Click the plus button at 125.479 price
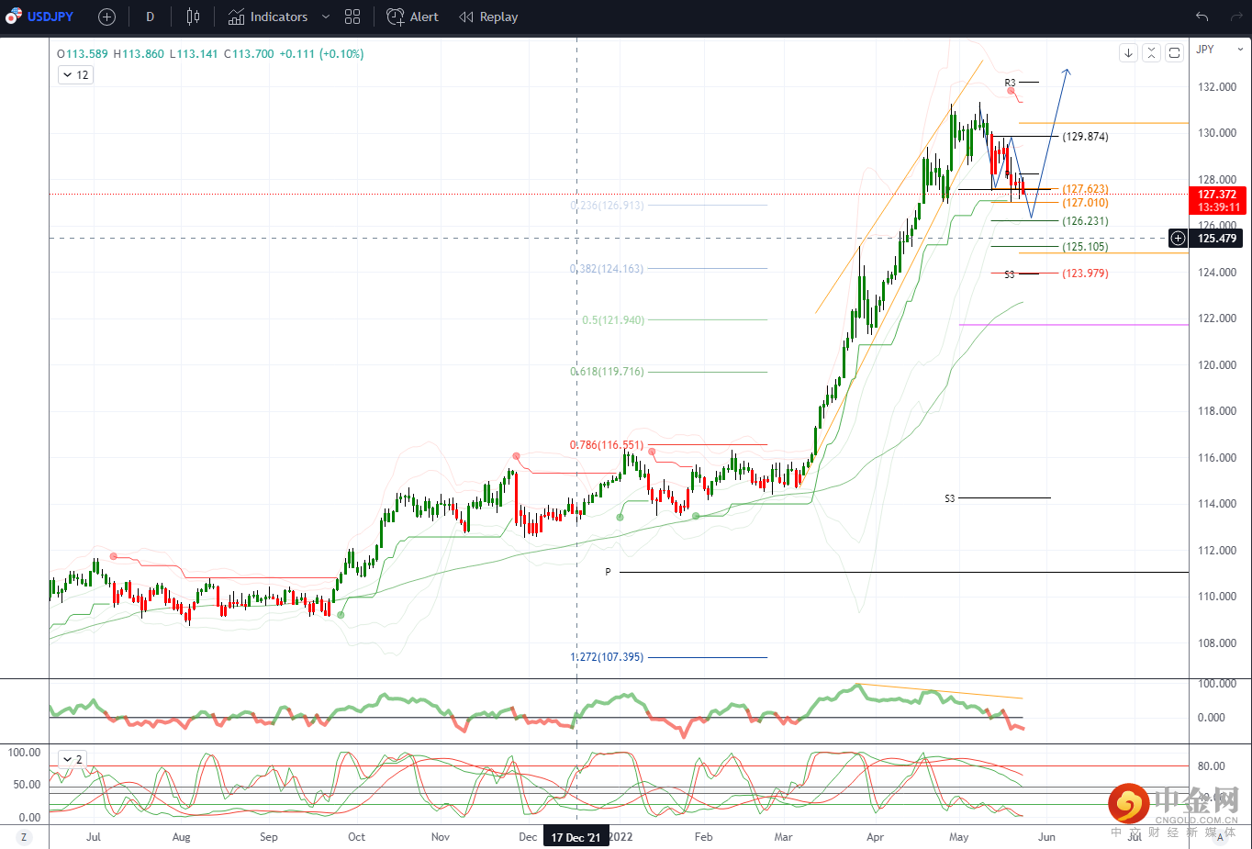The height and width of the screenshot is (849, 1252). 1178,239
